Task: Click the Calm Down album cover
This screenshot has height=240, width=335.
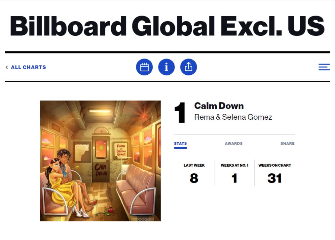Action: 100,161
